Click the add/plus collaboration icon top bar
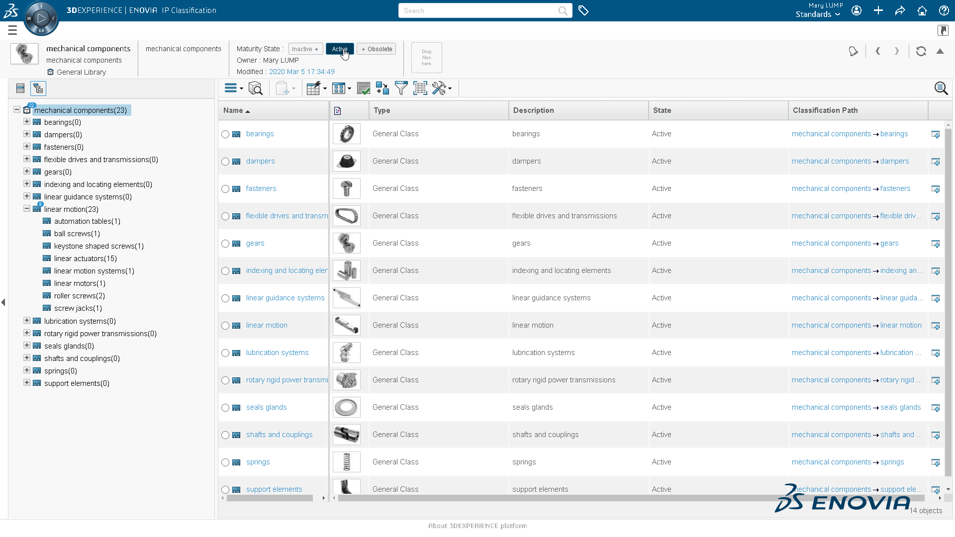The height and width of the screenshot is (537, 955). [878, 10]
